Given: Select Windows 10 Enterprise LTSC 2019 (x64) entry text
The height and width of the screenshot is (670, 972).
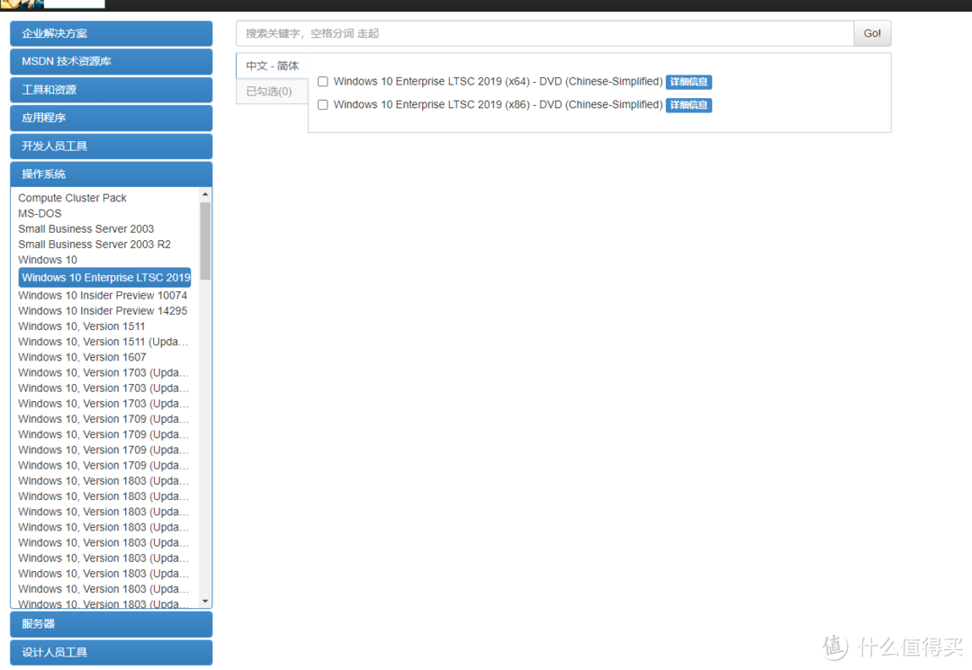Looking at the screenshot, I should tap(498, 82).
